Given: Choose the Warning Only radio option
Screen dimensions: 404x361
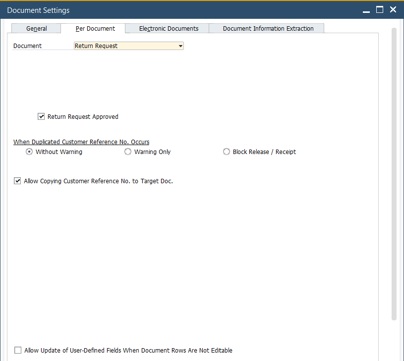Looking at the screenshot, I should [128, 152].
